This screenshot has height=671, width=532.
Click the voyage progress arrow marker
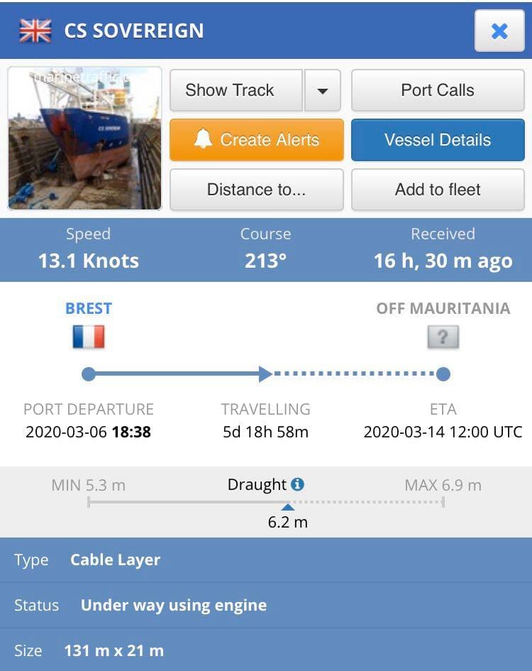tap(266, 373)
